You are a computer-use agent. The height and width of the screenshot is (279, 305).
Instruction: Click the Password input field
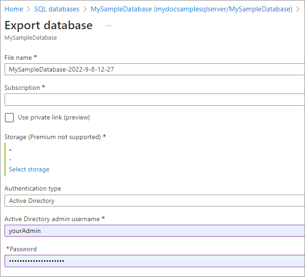click(x=155, y=261)
